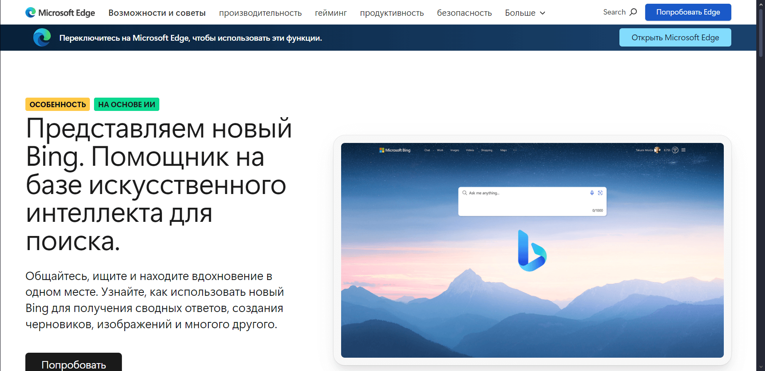
Task: Click the Microsoft Bing logo in preview
Action: pyautogui.click(x=395, y=150)
